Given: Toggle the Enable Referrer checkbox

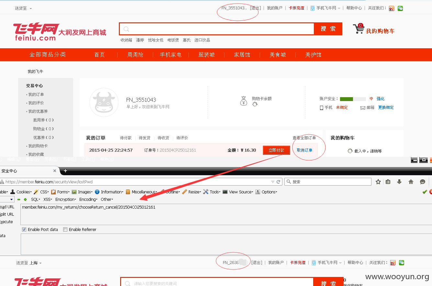Looking at the screenshot, I should 65,229.
